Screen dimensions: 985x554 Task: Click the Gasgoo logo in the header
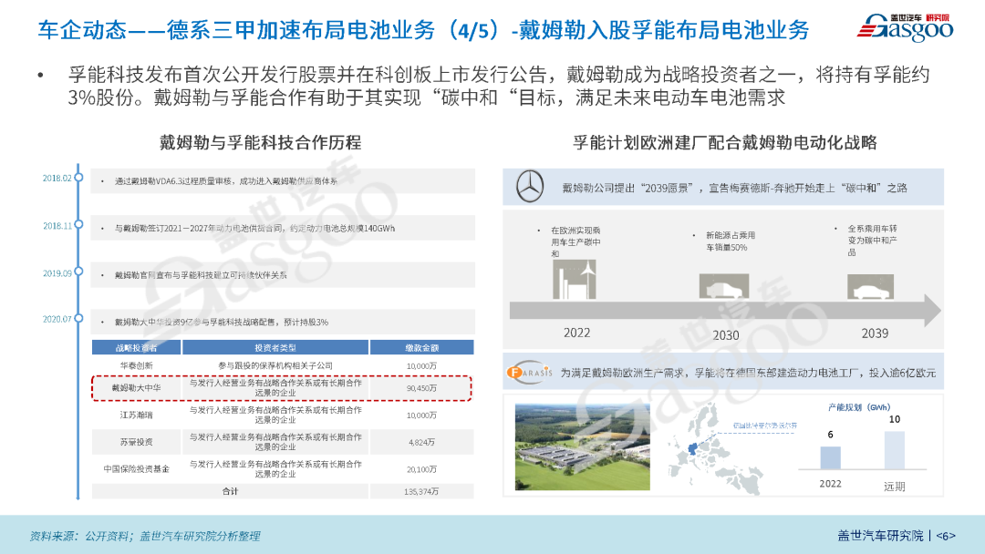(906, 27)
